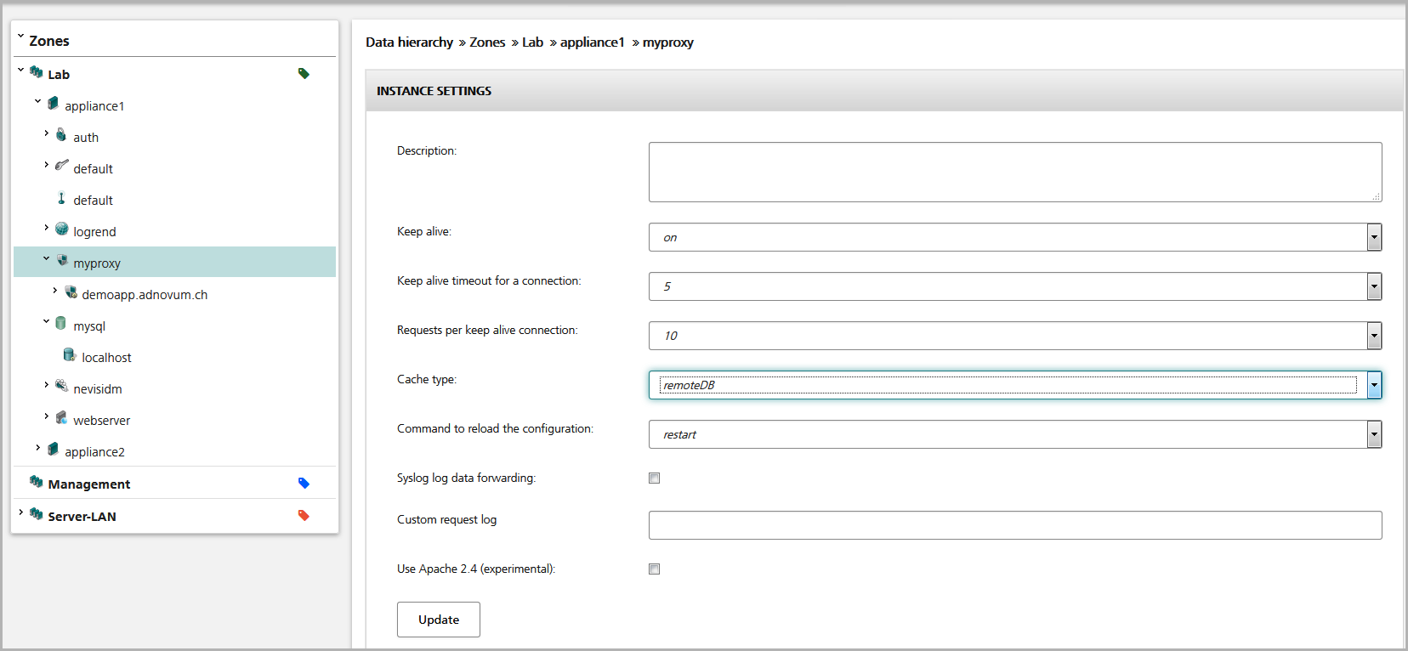Viewport: 1408px width, 651px height.
Task: Open appliance1 in the breadcrumb trail
Action: pos(592,42)
